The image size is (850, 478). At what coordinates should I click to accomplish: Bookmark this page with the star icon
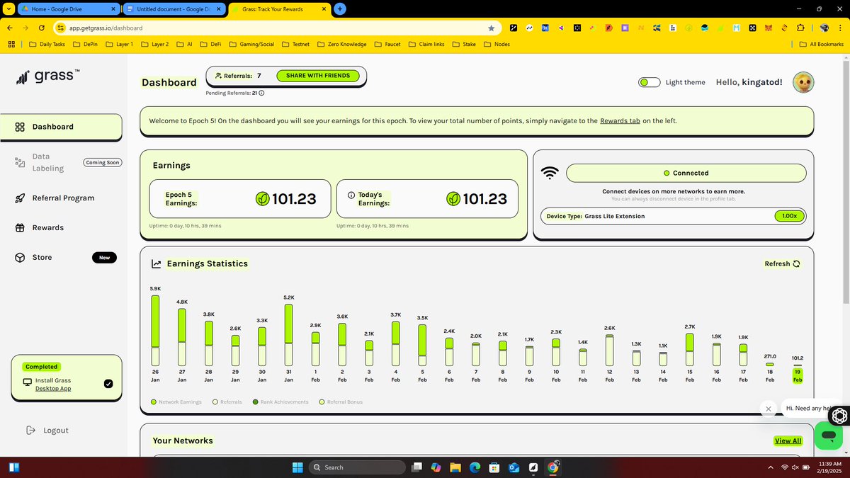tap(492, 28)
